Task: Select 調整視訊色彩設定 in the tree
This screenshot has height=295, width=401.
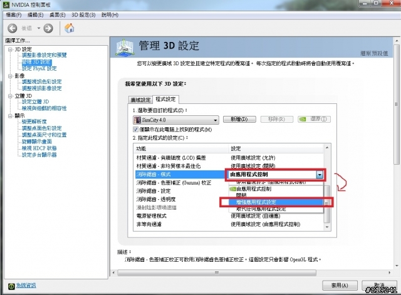Action: [42, 82]
